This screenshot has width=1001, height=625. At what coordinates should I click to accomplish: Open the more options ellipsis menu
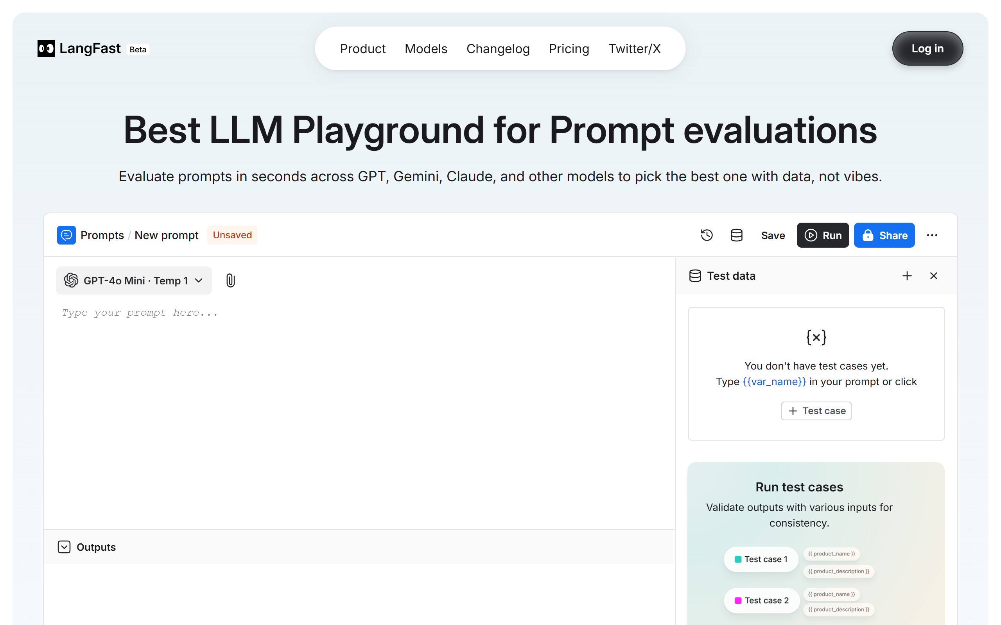932,235
